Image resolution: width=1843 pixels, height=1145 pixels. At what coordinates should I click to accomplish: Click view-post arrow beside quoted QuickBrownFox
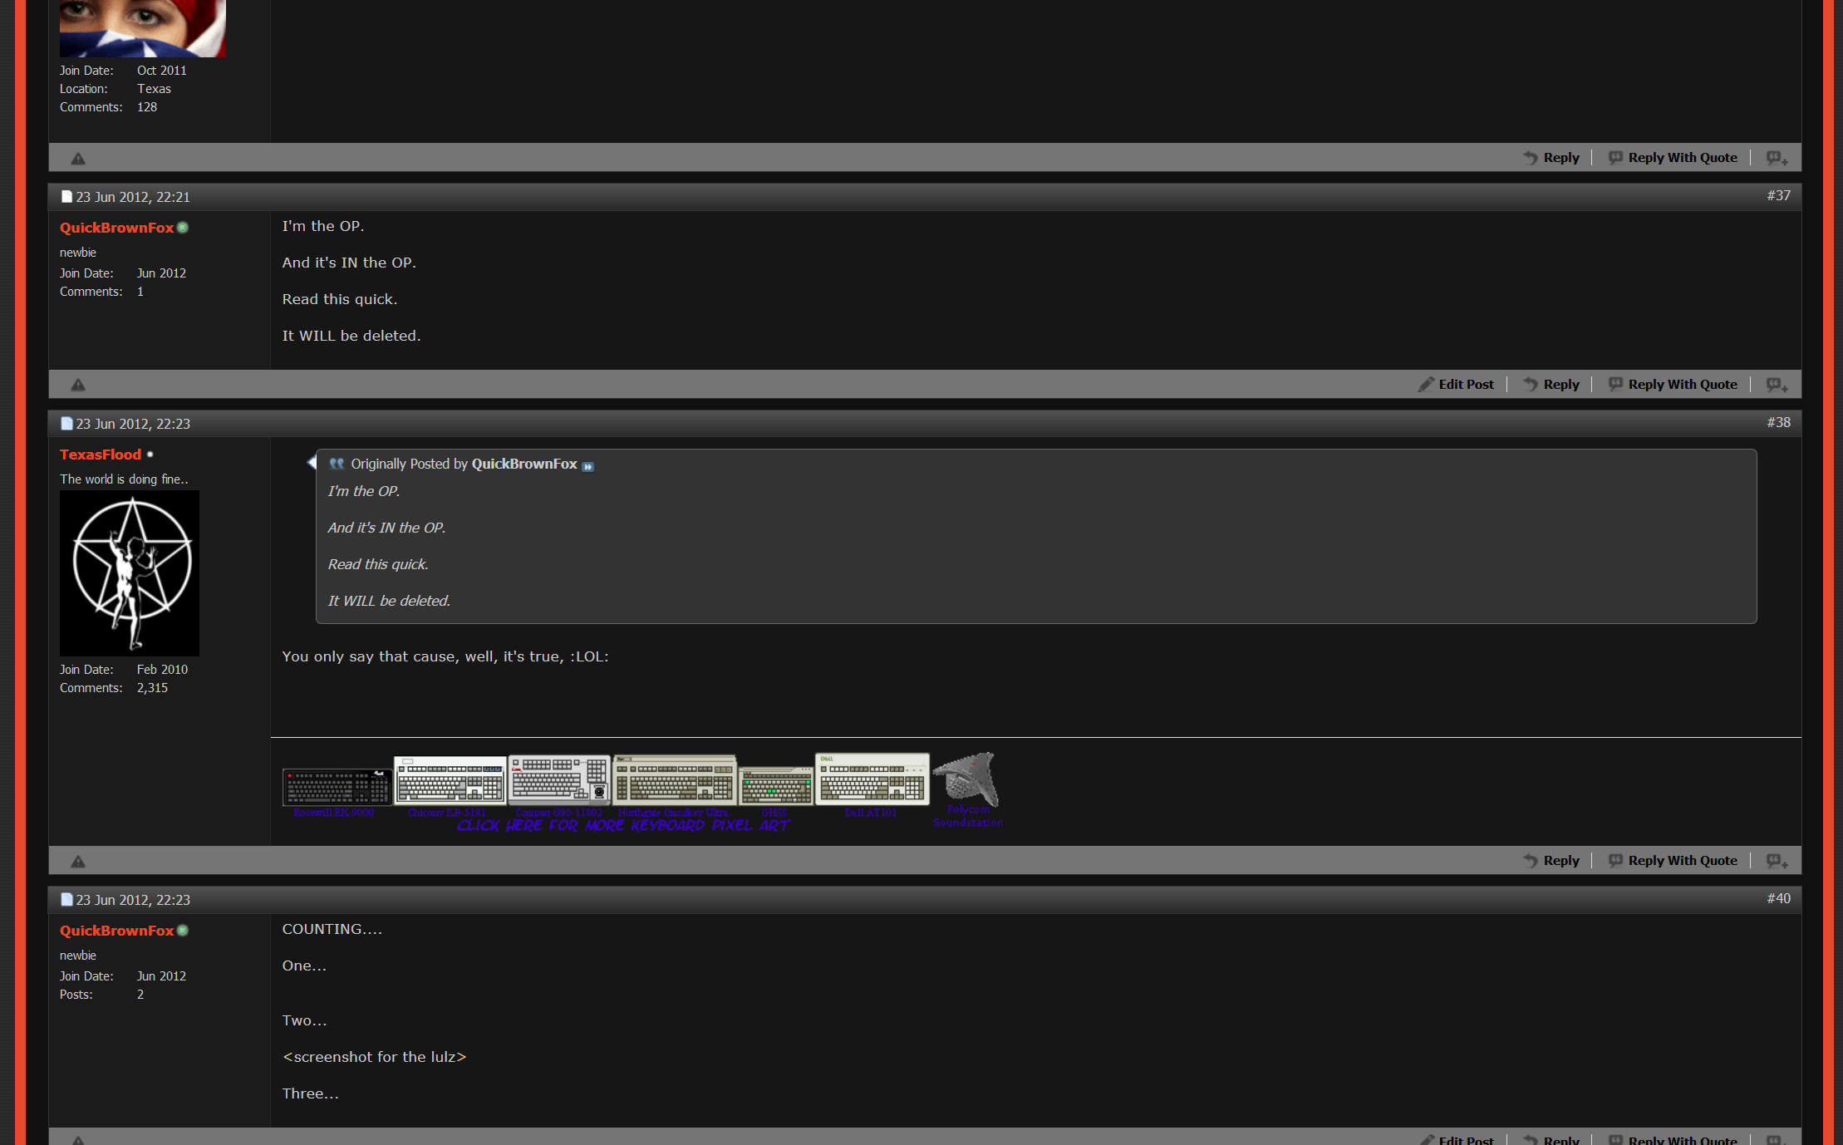[587, 466]
